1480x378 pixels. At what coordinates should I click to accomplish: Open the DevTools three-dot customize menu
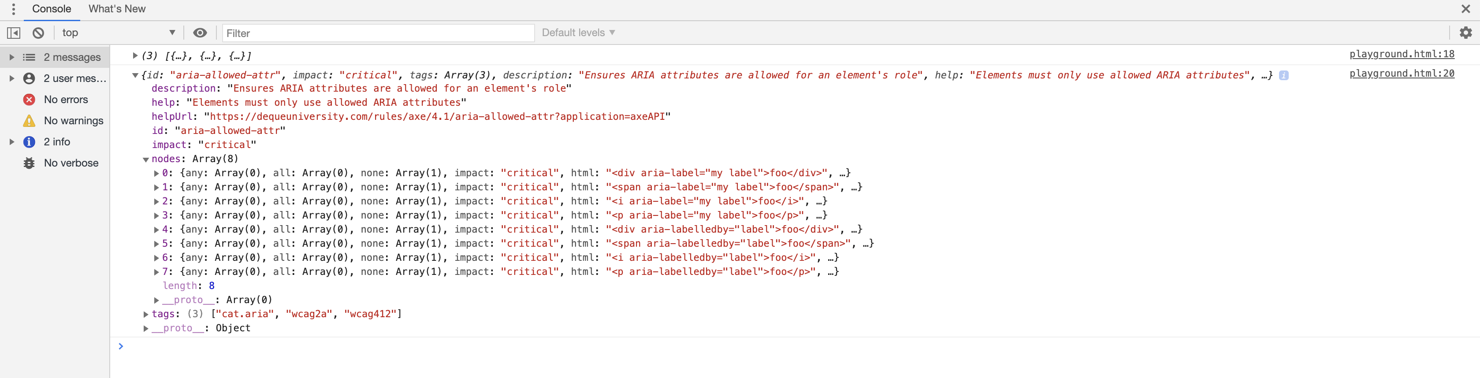pos(13,9)
